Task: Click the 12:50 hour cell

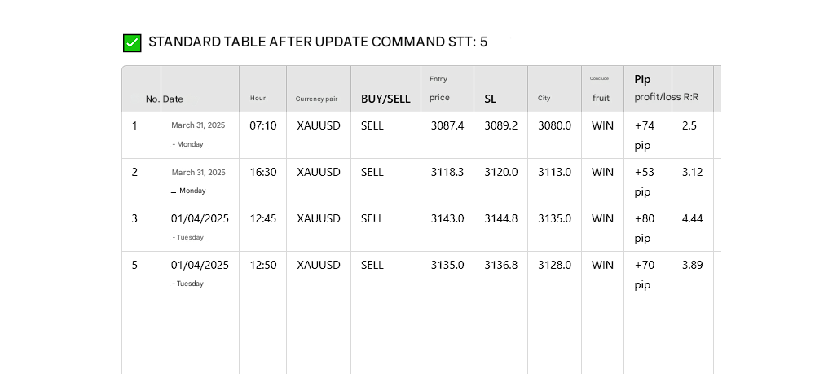Action: tap(263, 265)
